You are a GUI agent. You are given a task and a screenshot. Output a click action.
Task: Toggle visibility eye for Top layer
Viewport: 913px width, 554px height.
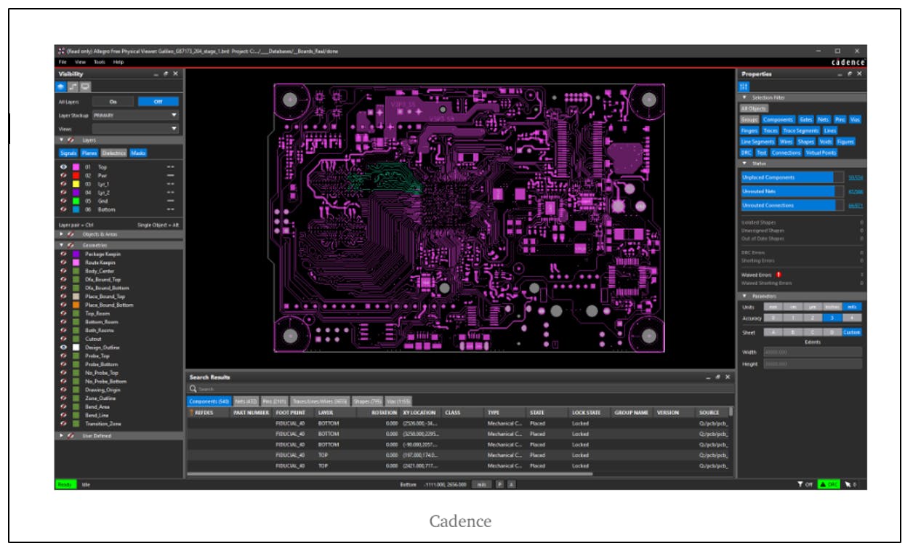coord(64,167)
